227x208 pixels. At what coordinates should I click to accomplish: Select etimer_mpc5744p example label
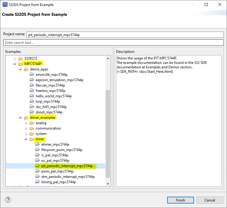pyautogui.click(x=55, y=144)
